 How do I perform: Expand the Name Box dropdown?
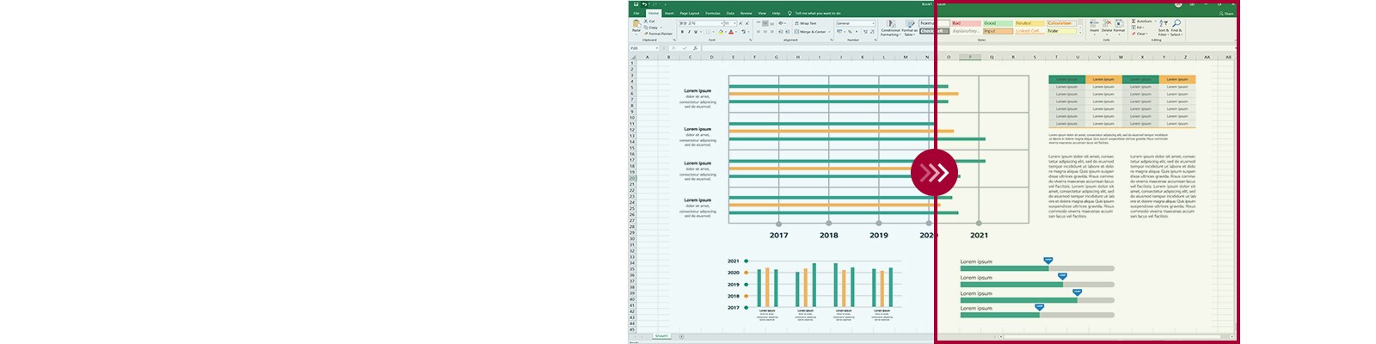pos(658,48)
